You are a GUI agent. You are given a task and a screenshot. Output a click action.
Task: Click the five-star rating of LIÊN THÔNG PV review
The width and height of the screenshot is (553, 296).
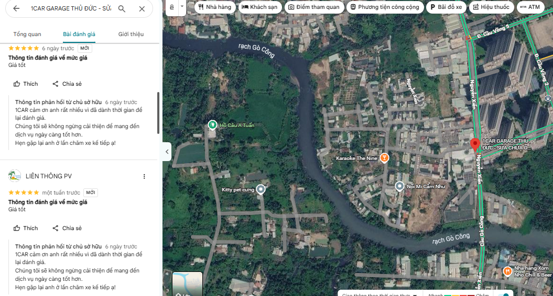24,192
